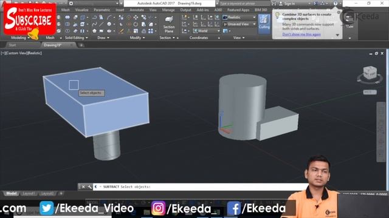
Task: Click the ViewCube in the viewport
Action: point(370,73)
